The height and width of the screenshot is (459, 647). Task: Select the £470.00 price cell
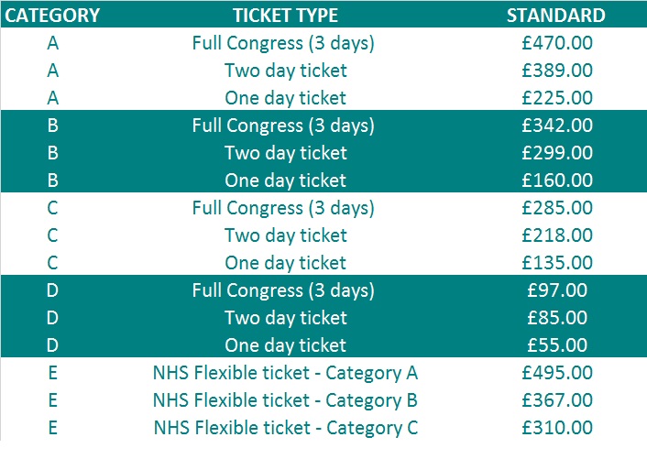click(557, 43)
